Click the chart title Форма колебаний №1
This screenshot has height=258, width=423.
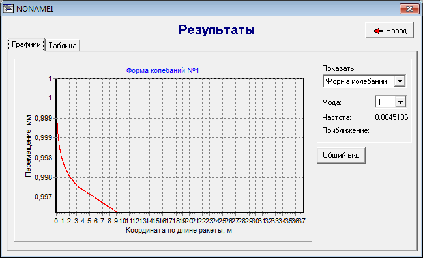163,70
